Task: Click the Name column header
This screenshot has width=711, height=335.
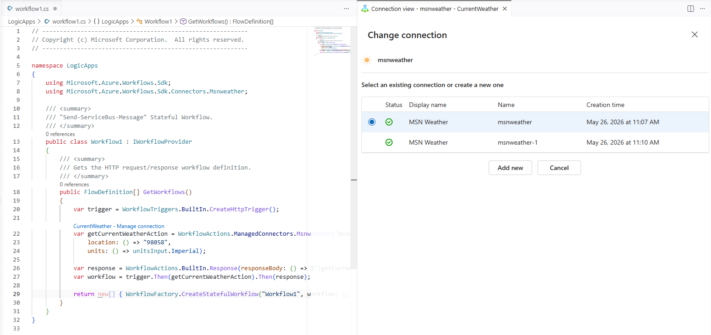Action: coord(506,105)
